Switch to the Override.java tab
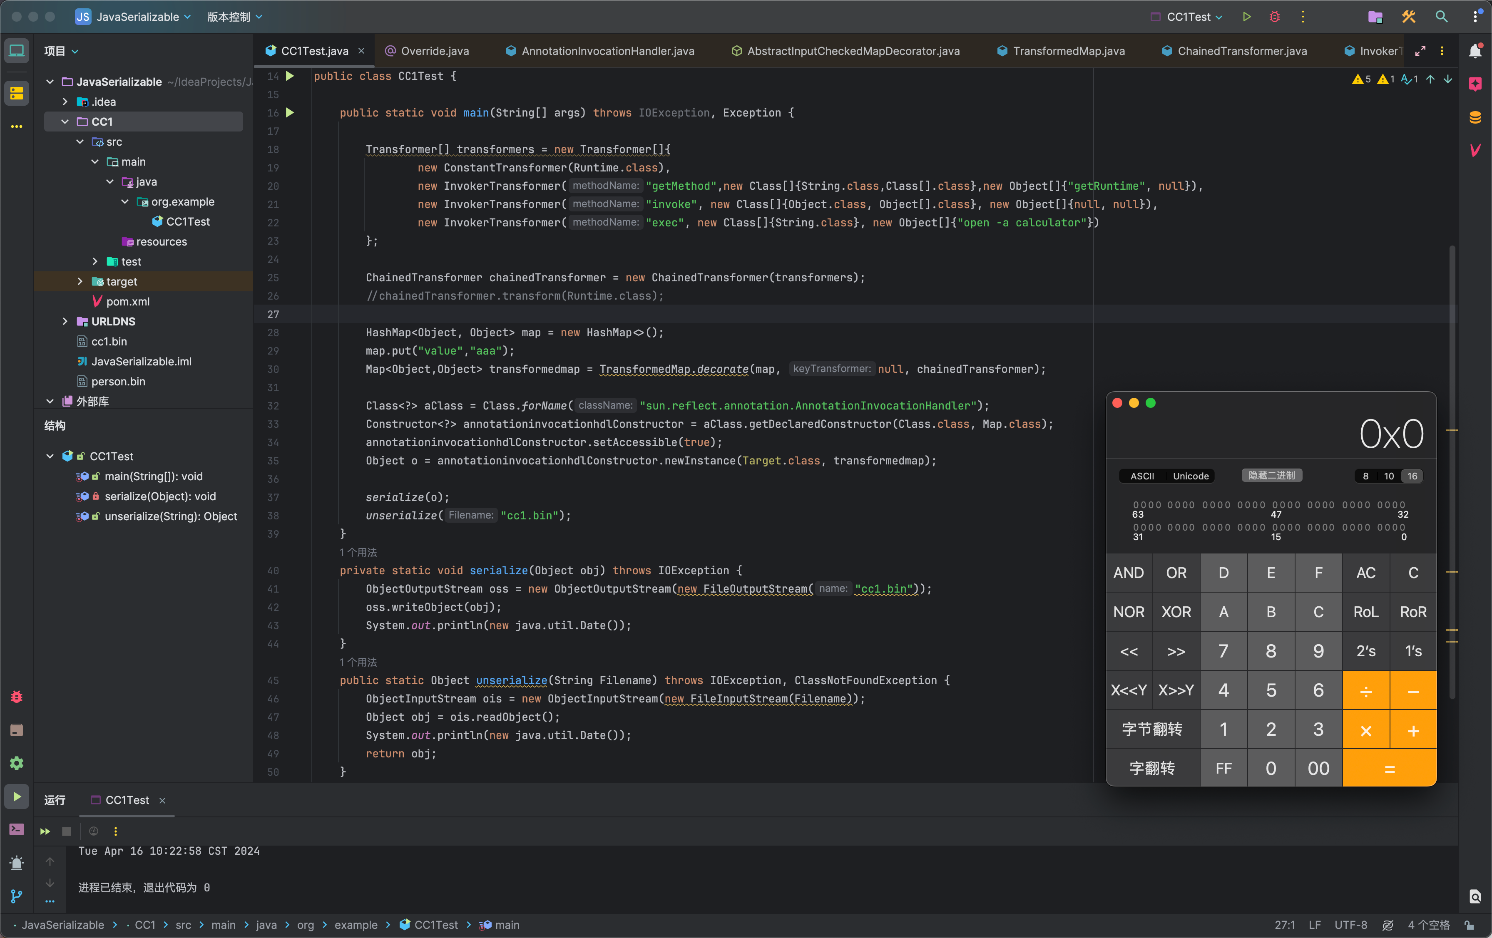1492x938 pixels. (x=427, y=51)
